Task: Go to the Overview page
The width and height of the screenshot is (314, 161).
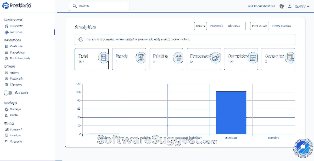Action: tap(16, 26)
